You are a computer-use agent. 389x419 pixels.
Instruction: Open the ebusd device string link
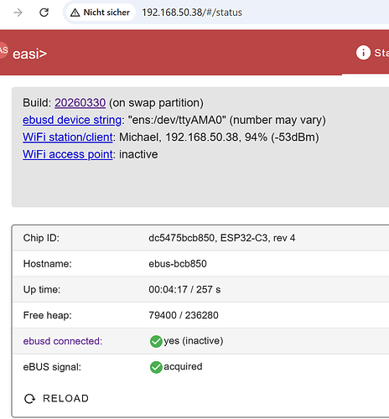[x=72, y=120]
